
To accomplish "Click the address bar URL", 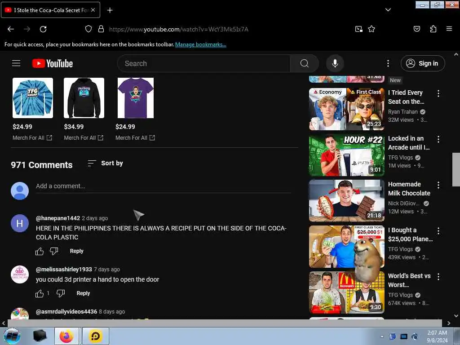I will pos(178,29).
